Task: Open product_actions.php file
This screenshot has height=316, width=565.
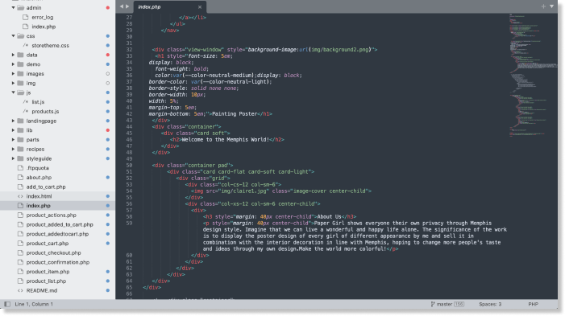Action: pyautogui.click(x=51, y=215)
